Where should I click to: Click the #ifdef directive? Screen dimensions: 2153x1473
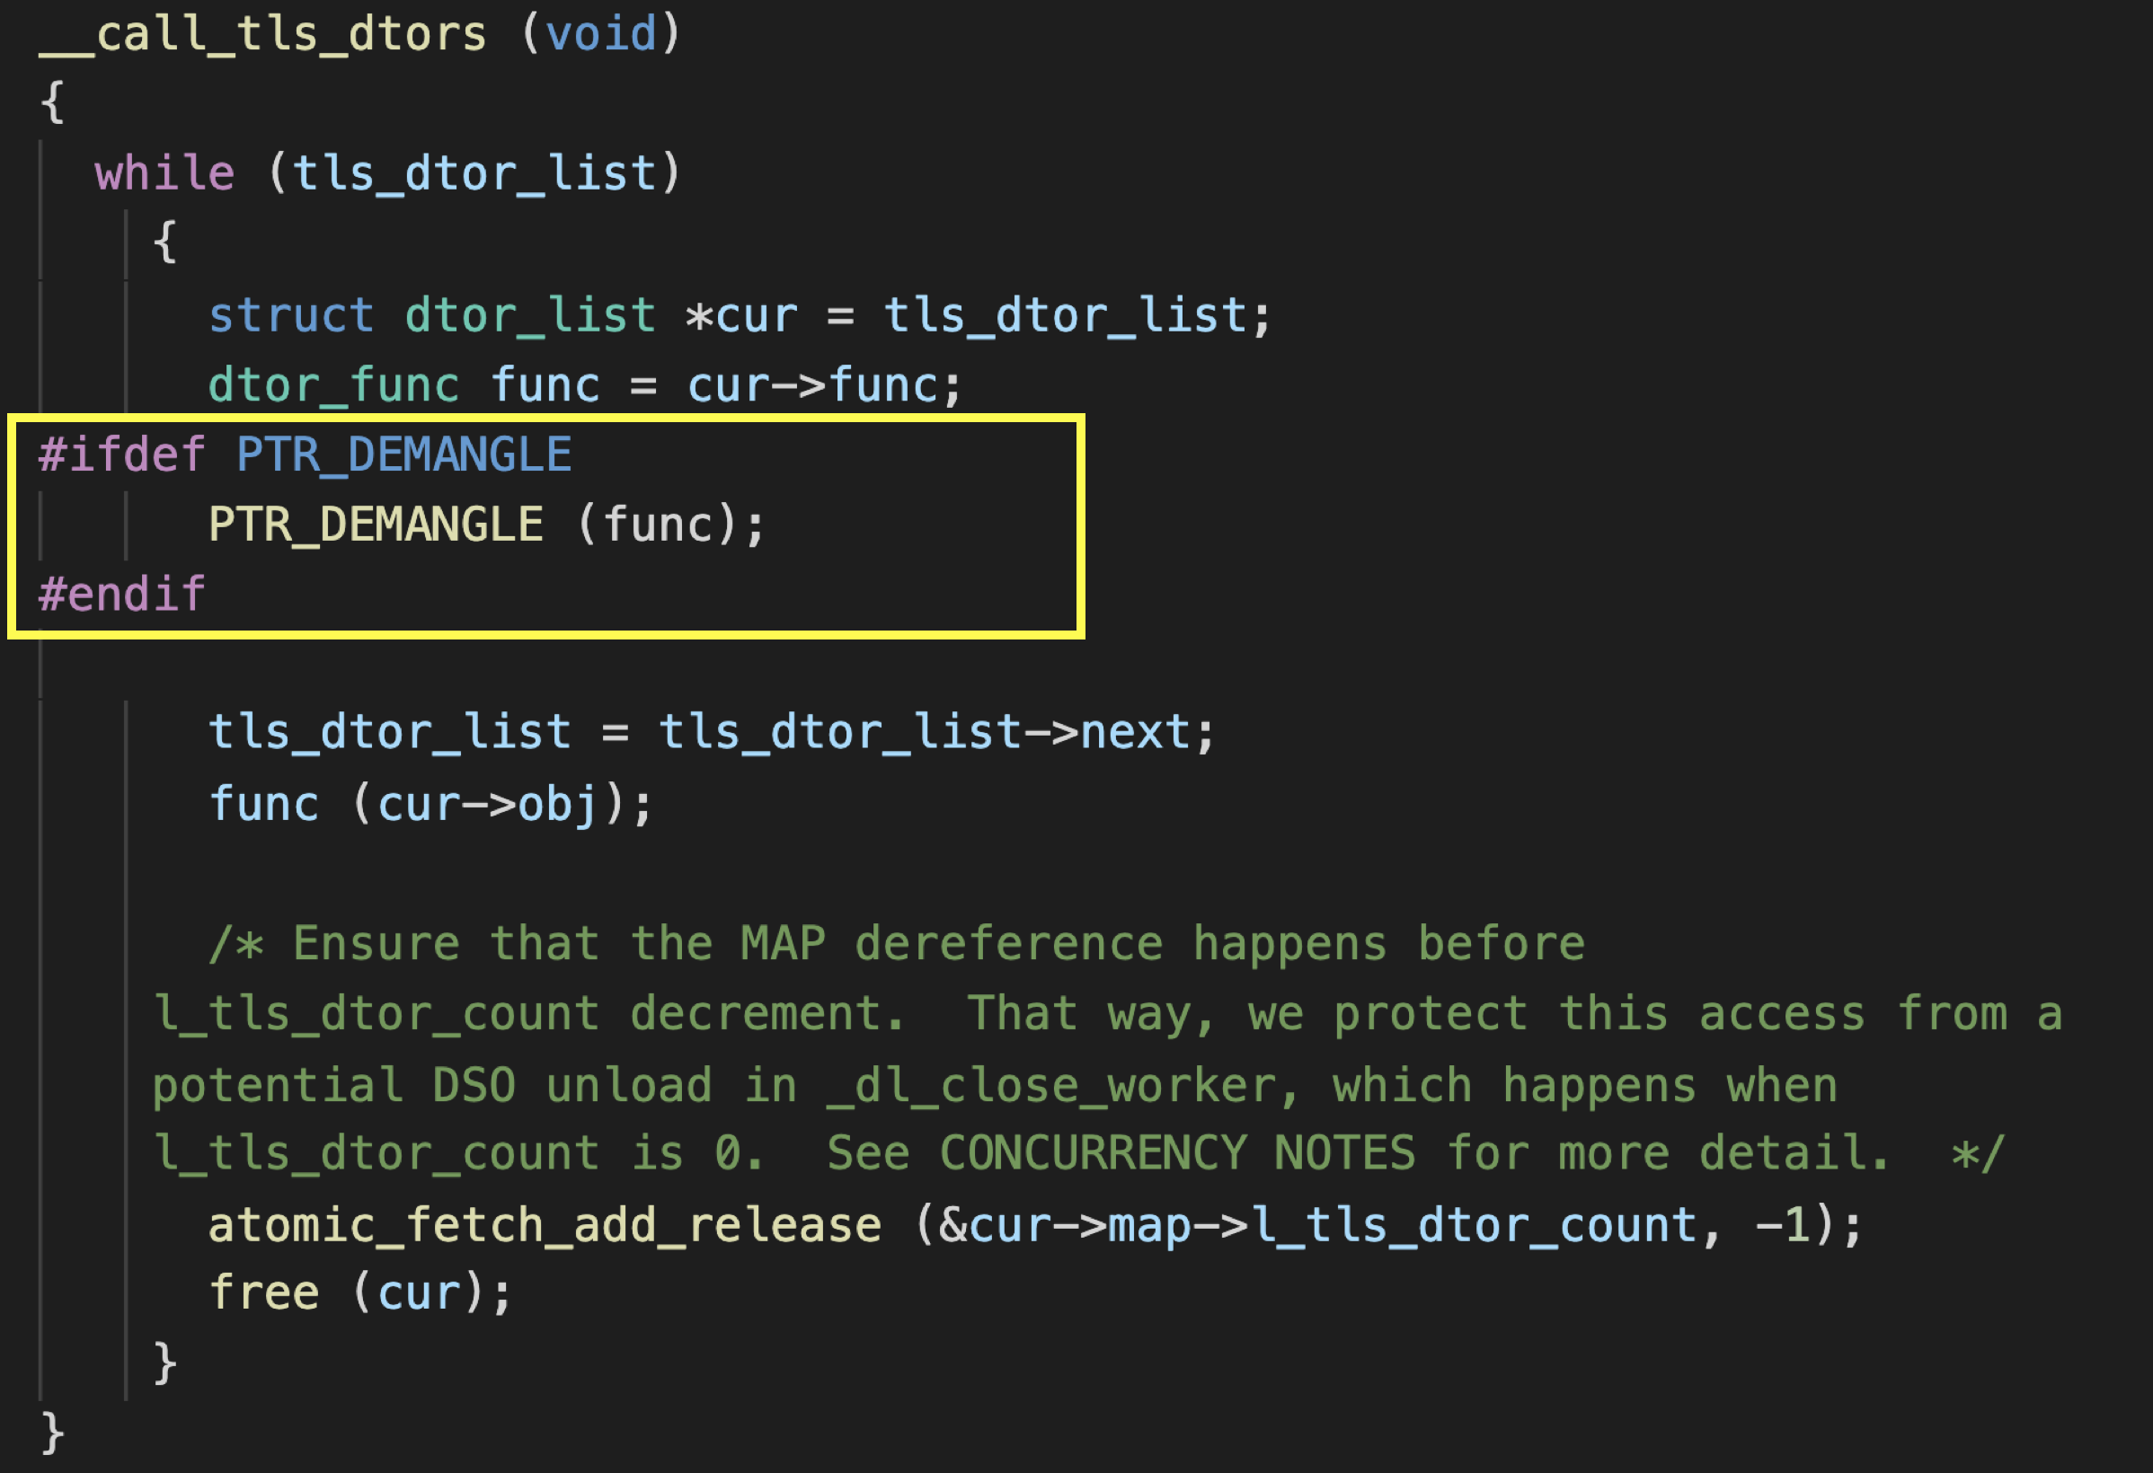(121, 454)
